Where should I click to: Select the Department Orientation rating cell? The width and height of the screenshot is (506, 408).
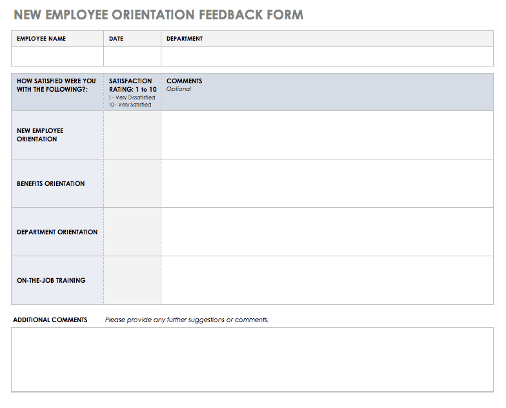click(132, 232)
